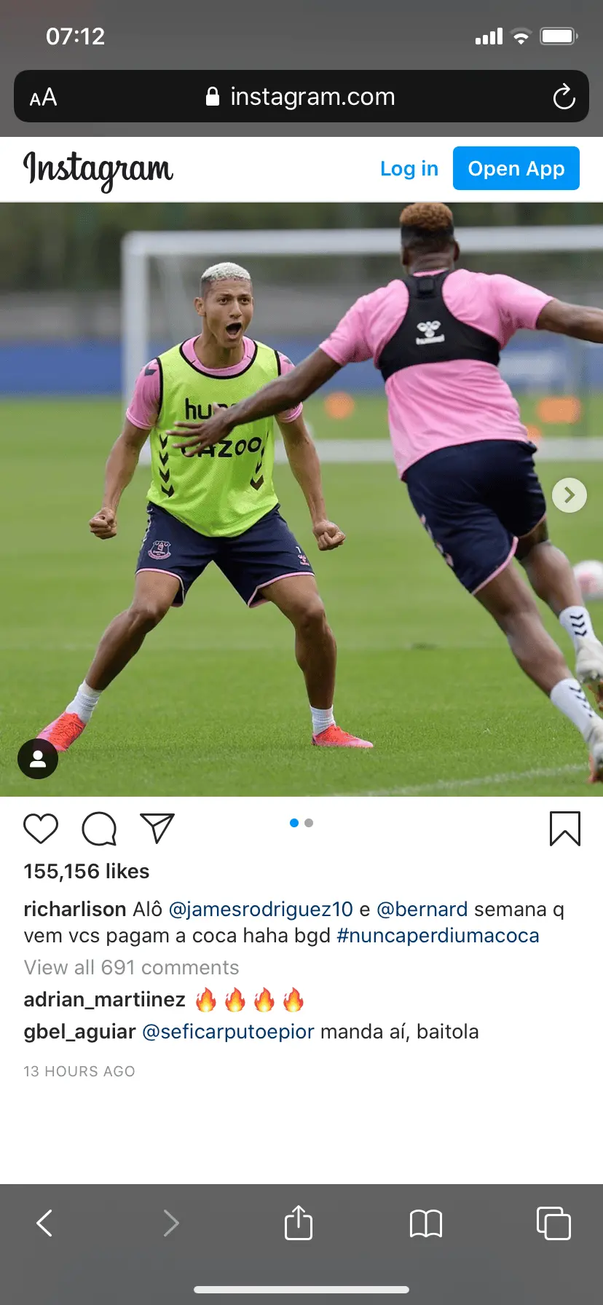Show tagged people in the photo
The image size is (603, 1305).
[38, 759]
